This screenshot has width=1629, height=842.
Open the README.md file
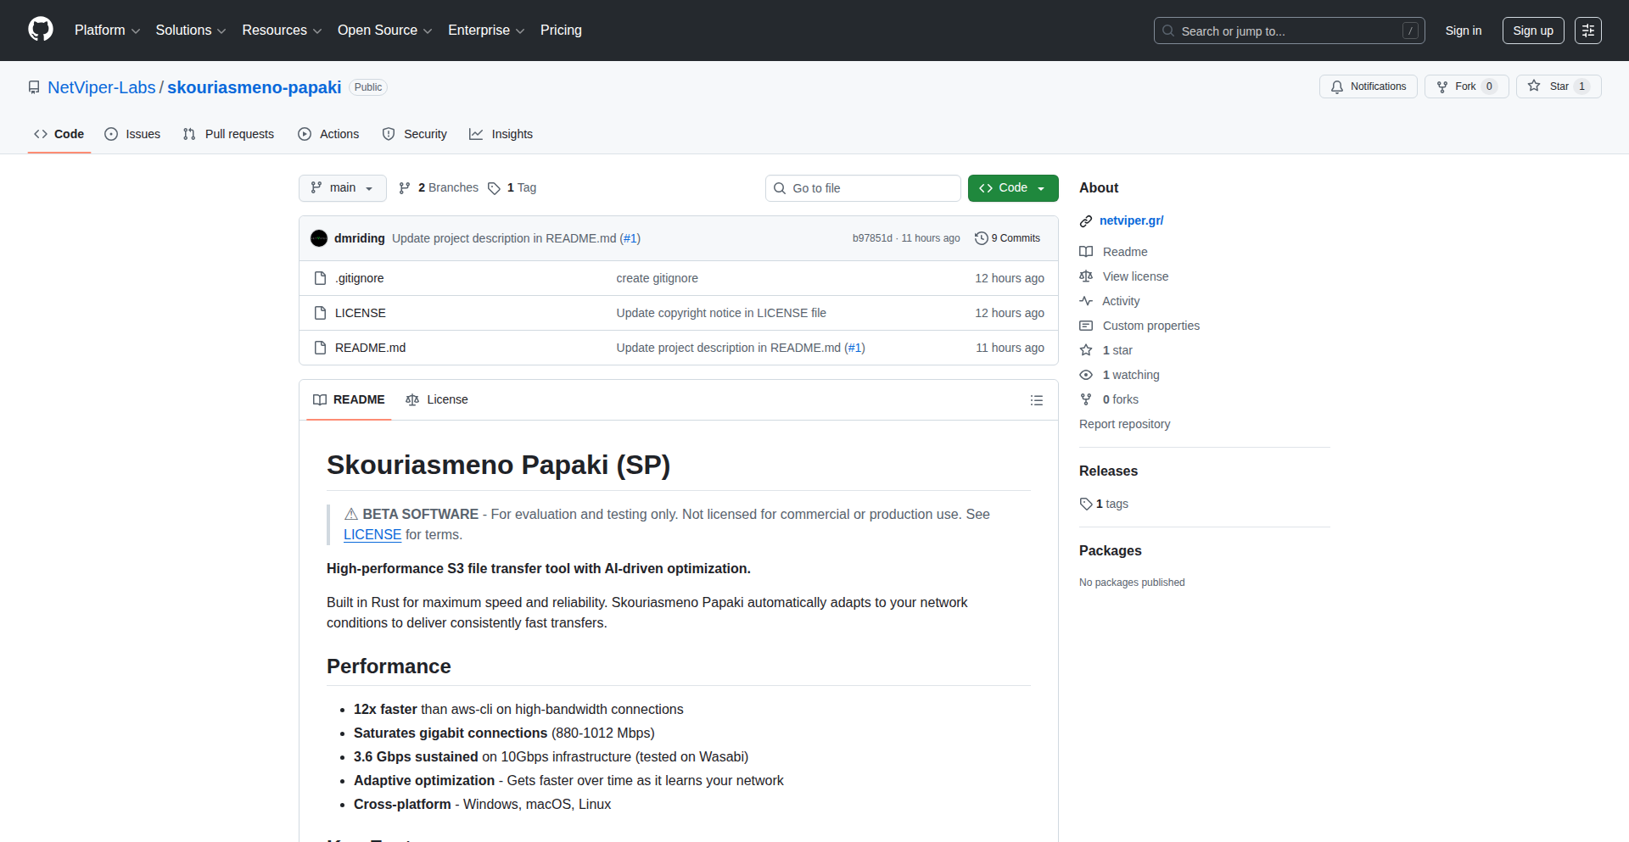click(x=370, y=348)
